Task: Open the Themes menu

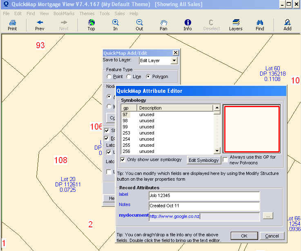Action: (87, 13)
